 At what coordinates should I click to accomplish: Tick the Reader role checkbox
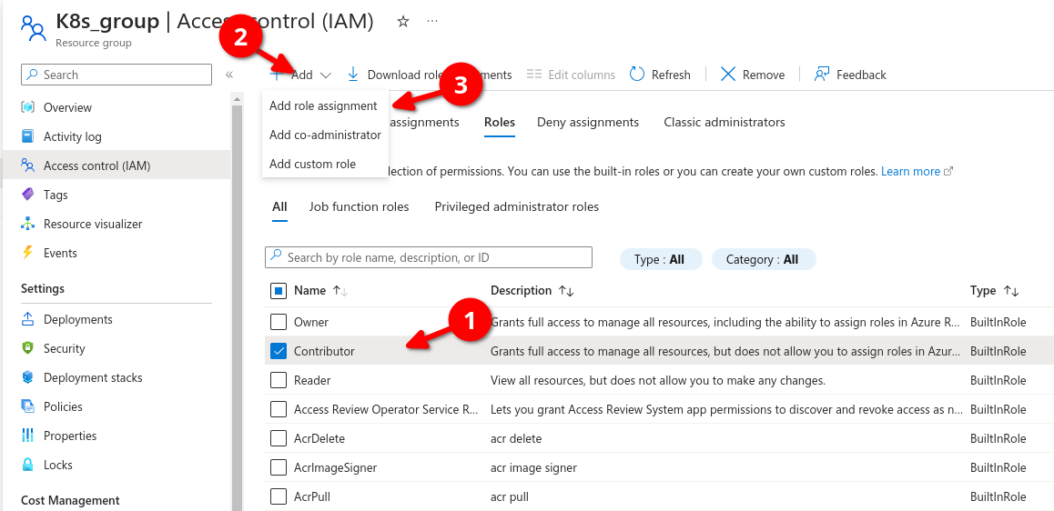click(279, 380)
